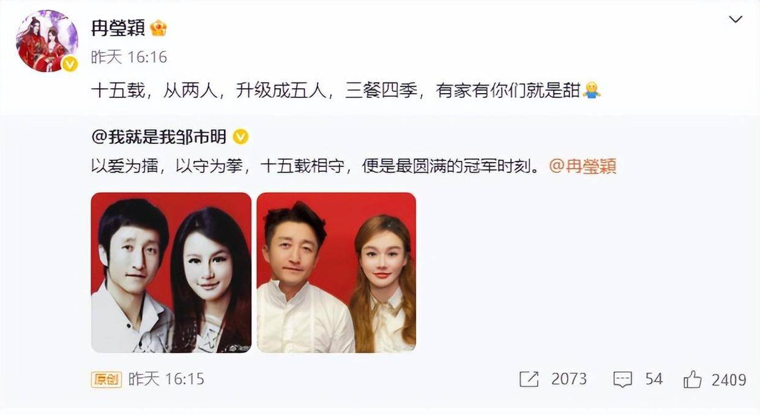The width and height of the screenshot is (760, 415).
Task: Click the poster's profile avatar
Action: point(47,41)
